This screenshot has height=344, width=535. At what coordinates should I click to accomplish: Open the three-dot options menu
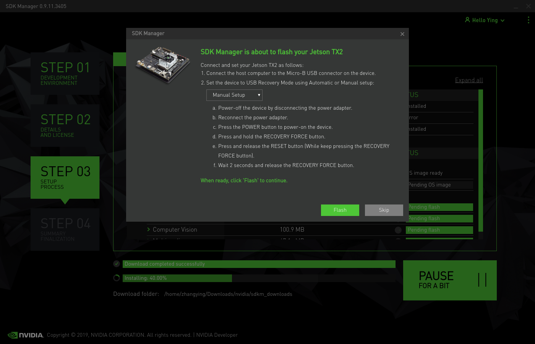[529, 20]
